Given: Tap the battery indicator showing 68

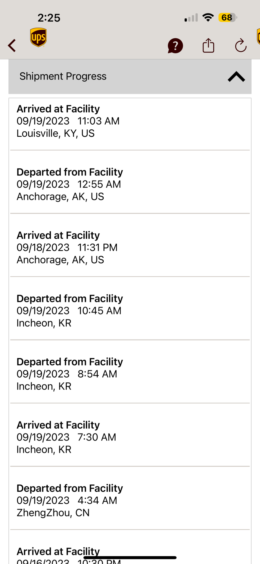Looking at the screenshot, I should (x=228, y=17).
